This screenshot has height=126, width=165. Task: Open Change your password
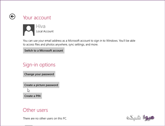39,74
